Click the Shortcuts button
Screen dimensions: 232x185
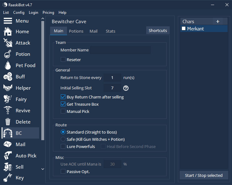pyautogui.click(x=158, y=30)
